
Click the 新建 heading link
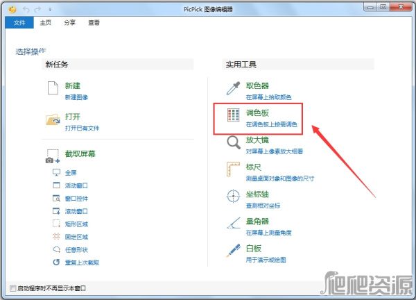coord(72,85)
